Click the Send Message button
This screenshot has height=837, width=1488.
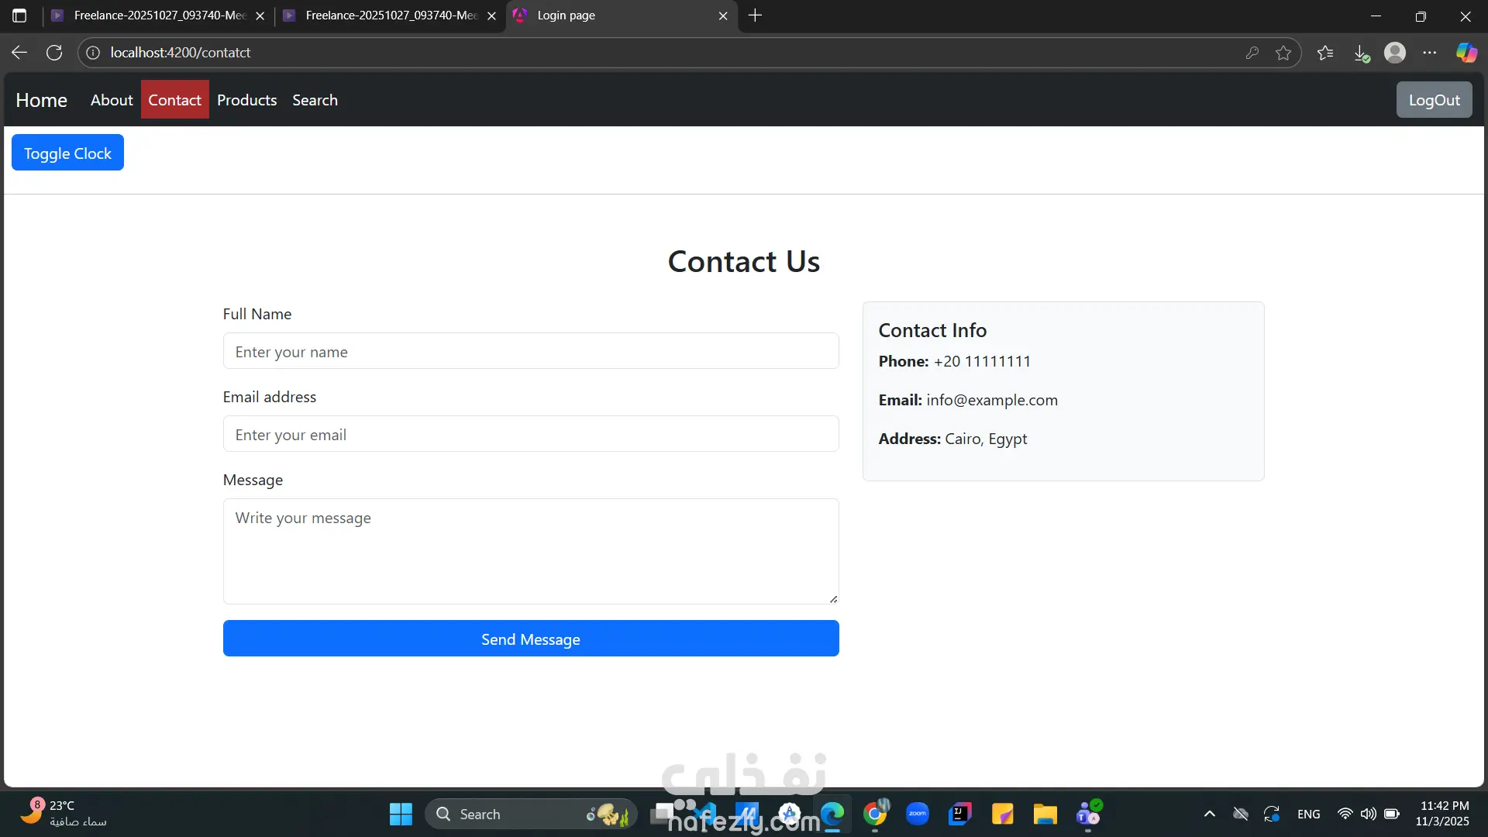coord(531,639)
